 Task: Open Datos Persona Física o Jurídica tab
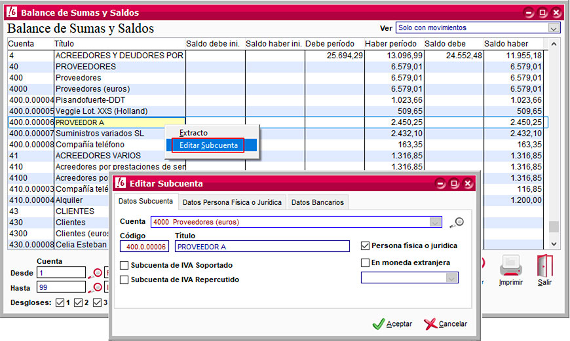pos(233,202)
